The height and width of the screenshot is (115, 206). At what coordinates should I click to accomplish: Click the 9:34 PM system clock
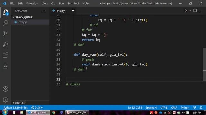click(x=197, y=112)
